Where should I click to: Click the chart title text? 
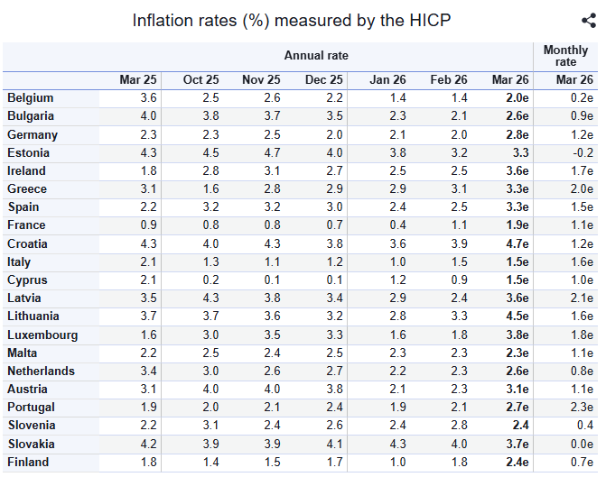pyautogui.click(x=291, y=21)
